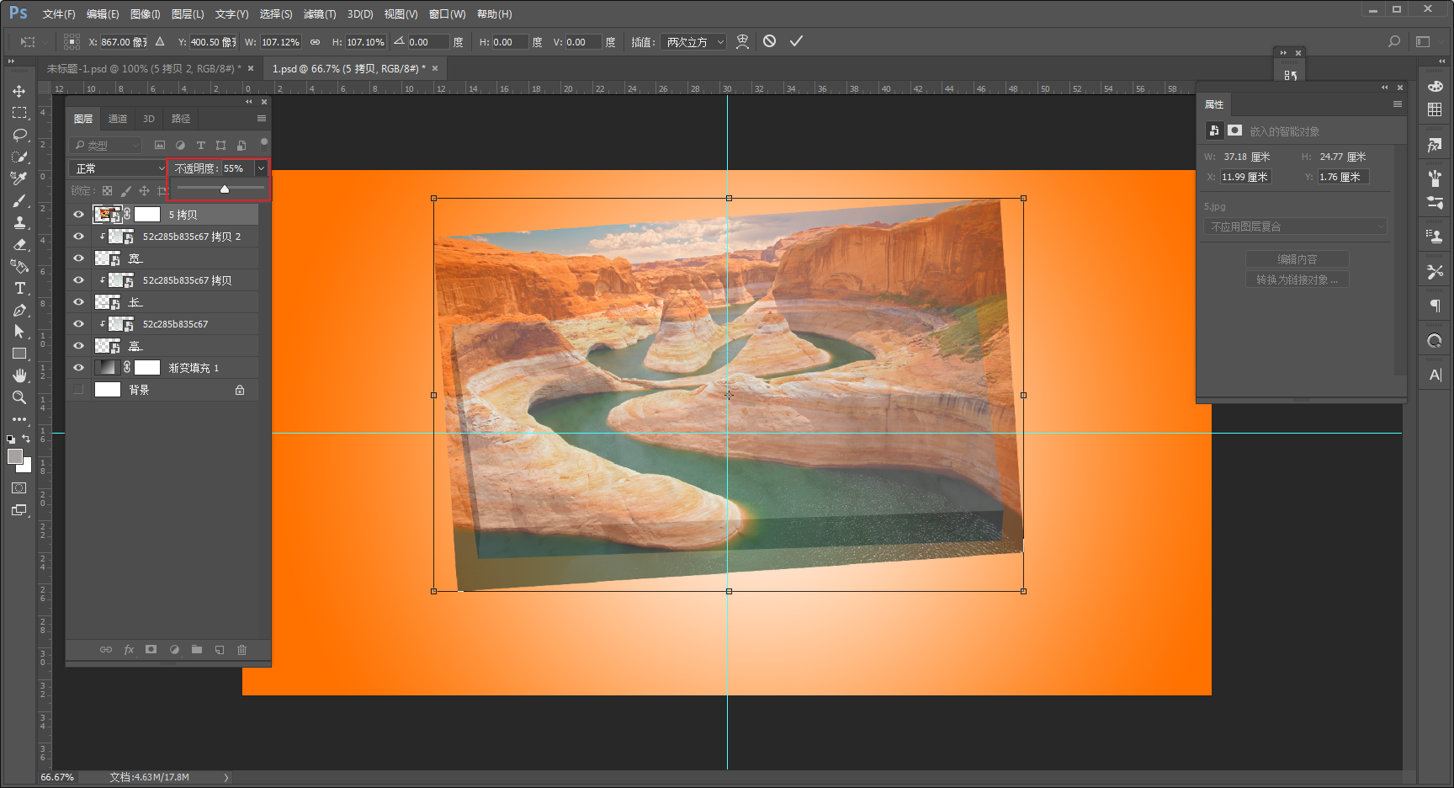1454x788 pixels.
Task: Create a new group folder icon
Action: click(197, 650)
